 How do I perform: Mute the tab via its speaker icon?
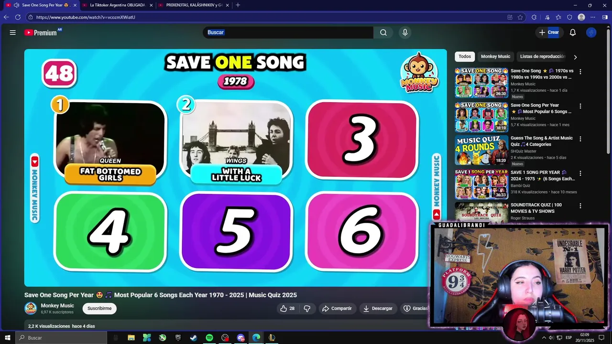(16, 5)
